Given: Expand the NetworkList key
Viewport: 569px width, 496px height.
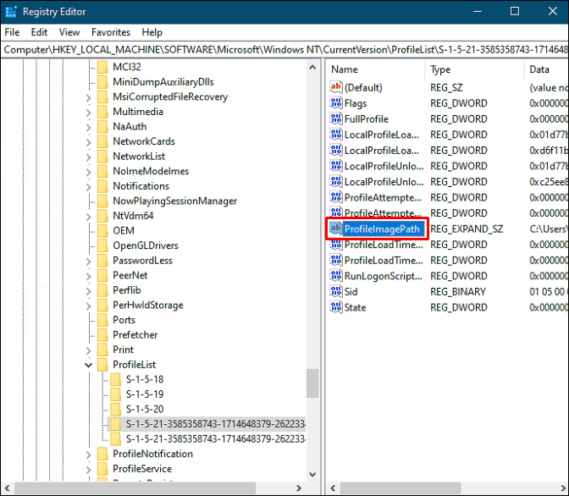Looking at the screenshot, I should click(89, 157).
